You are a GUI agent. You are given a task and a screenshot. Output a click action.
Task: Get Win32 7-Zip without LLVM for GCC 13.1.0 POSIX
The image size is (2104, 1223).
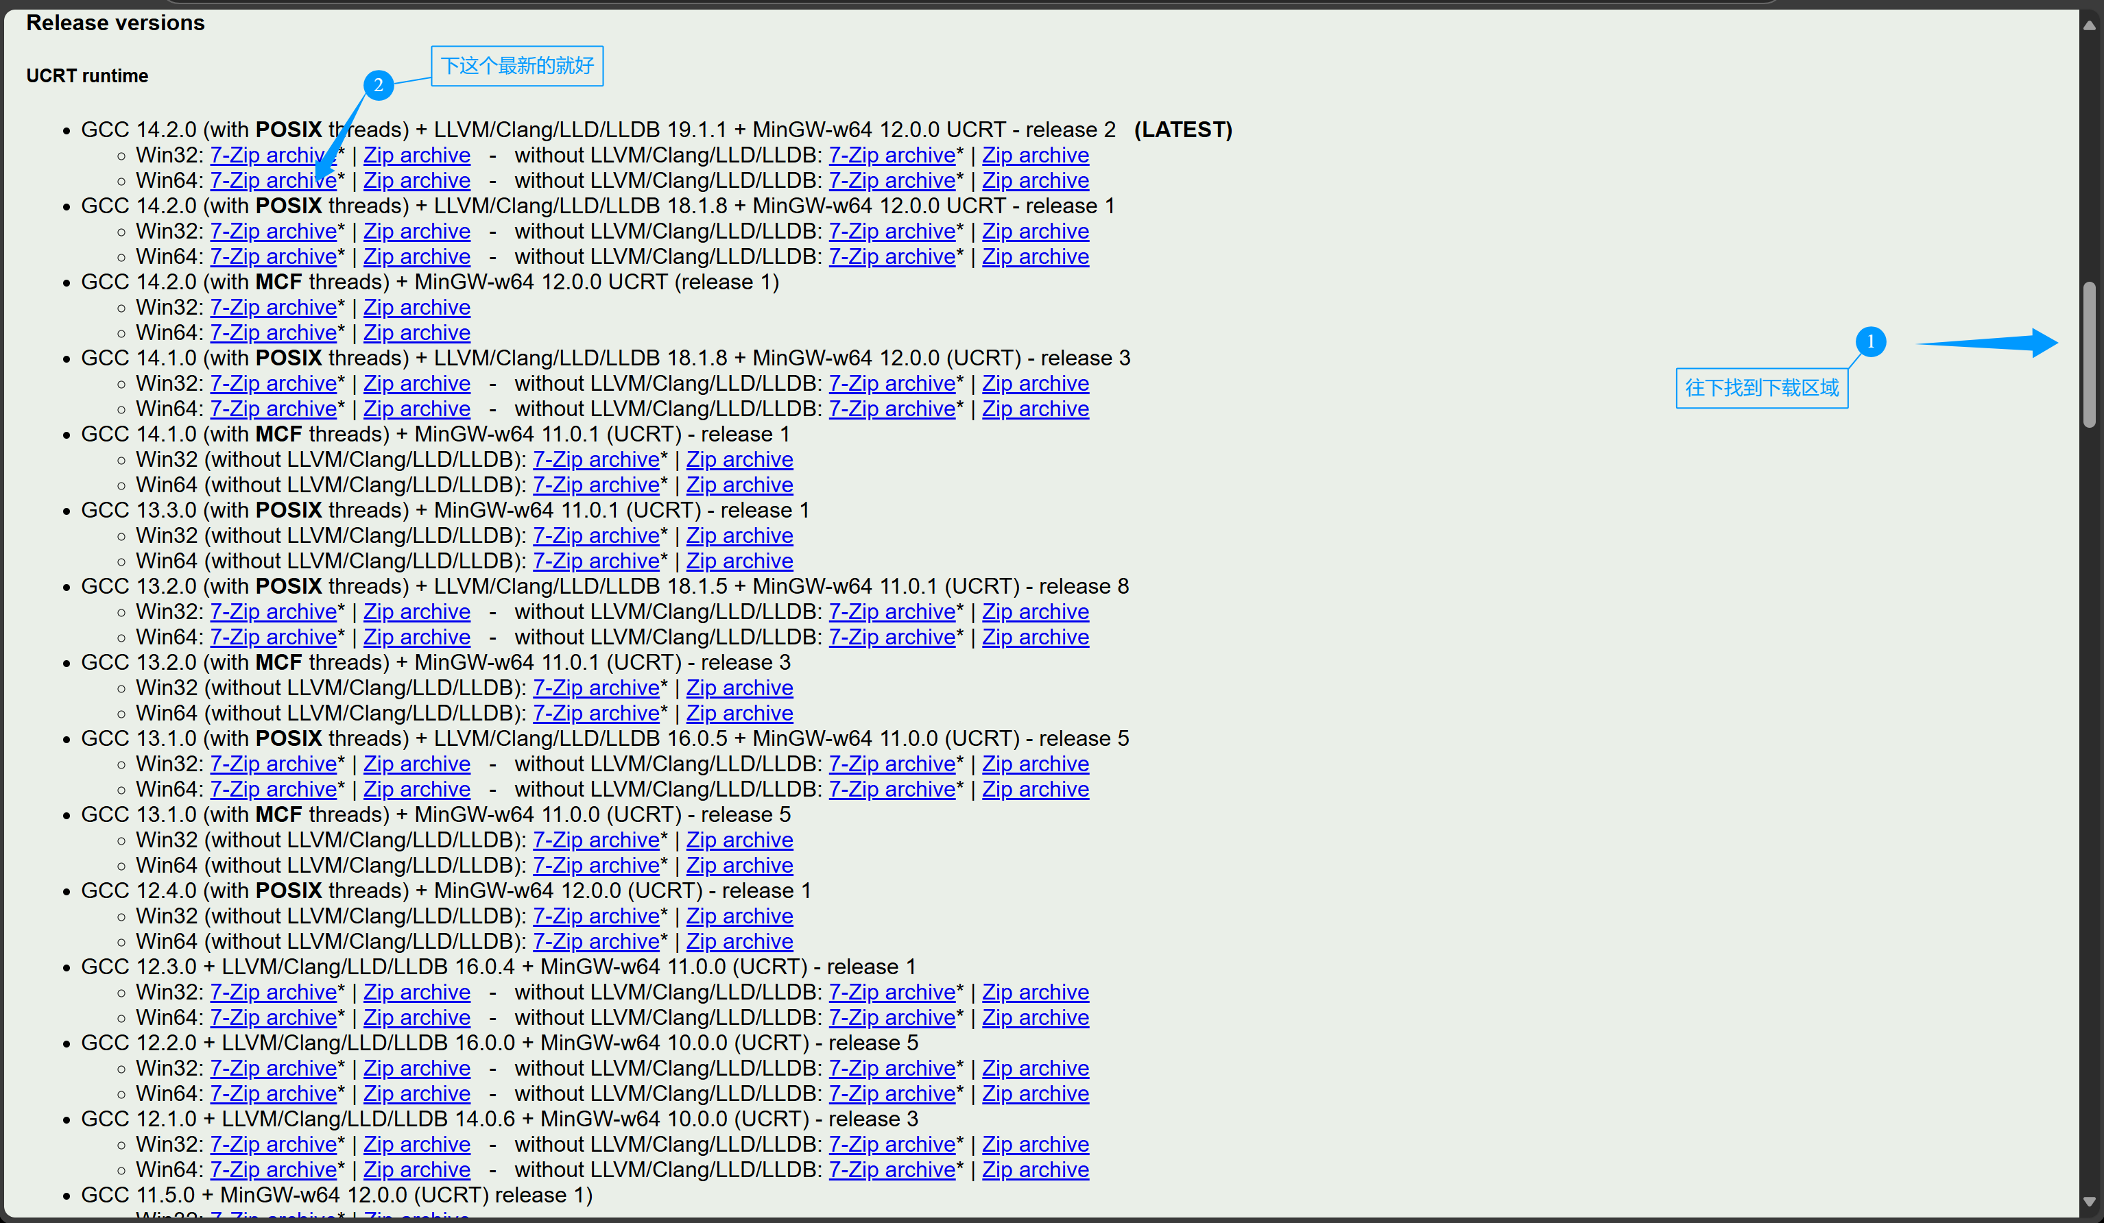[892, 764]
